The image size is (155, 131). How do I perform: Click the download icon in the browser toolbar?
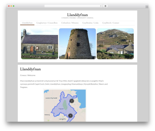coord(105,6)
